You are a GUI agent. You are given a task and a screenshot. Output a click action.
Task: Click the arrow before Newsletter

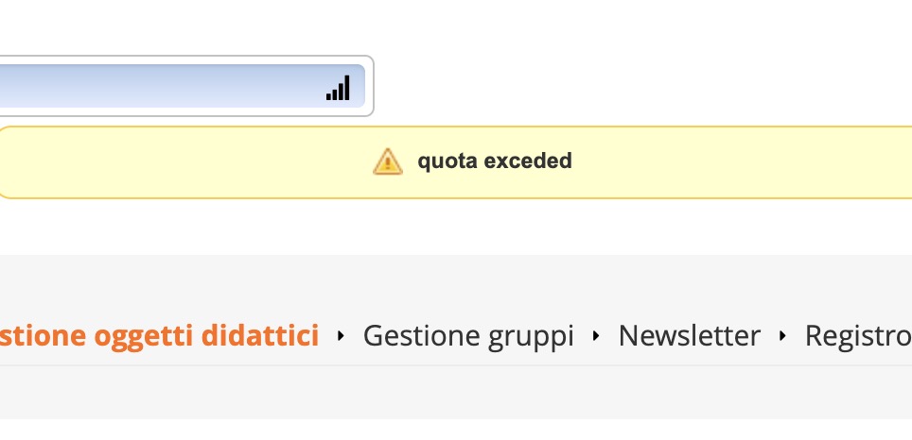596,335
